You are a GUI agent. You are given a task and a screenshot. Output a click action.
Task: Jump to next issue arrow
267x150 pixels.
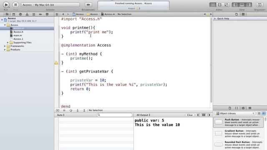211,14
